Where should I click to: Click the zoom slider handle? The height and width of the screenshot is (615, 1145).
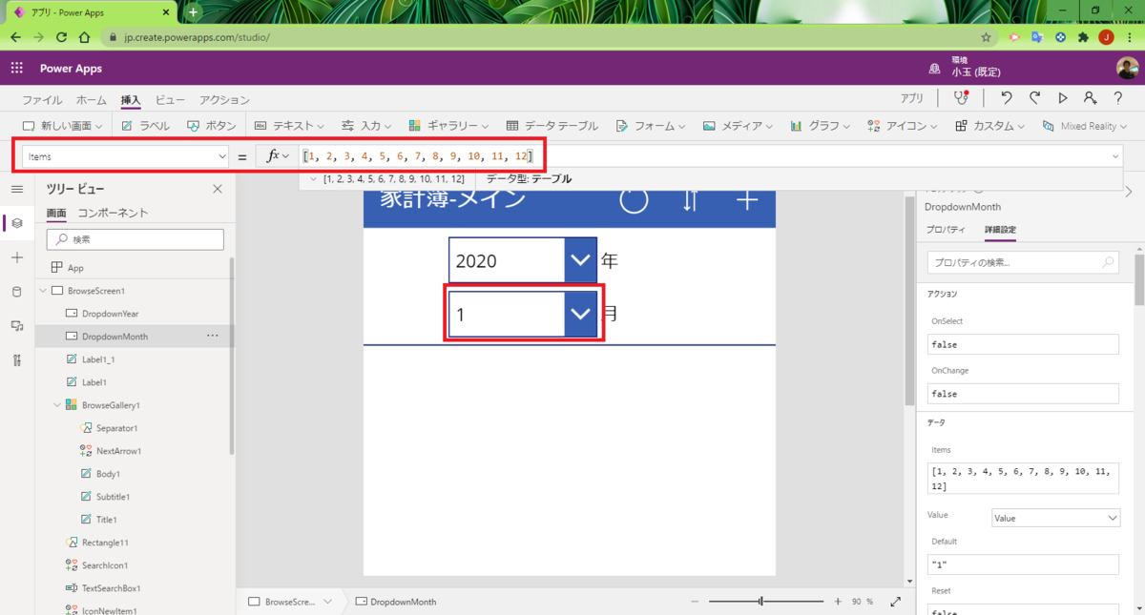tap(760, 602)
